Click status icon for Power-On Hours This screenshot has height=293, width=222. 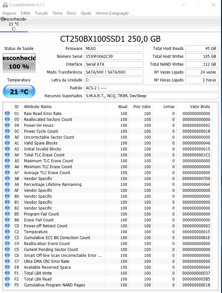point(7,125)
